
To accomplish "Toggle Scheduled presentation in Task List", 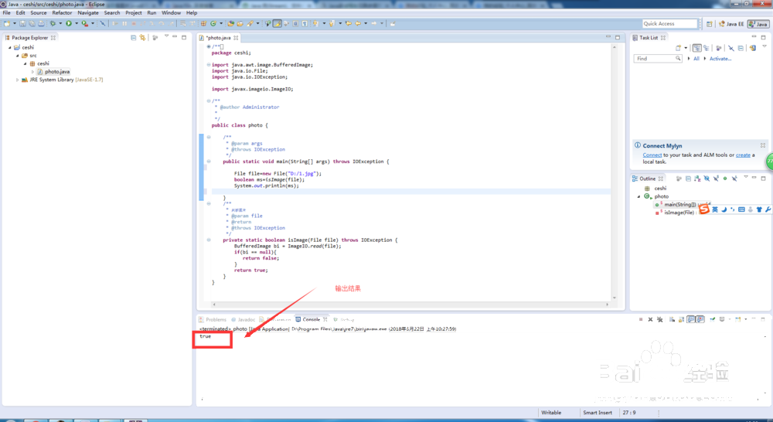I will tap(707, 48).
